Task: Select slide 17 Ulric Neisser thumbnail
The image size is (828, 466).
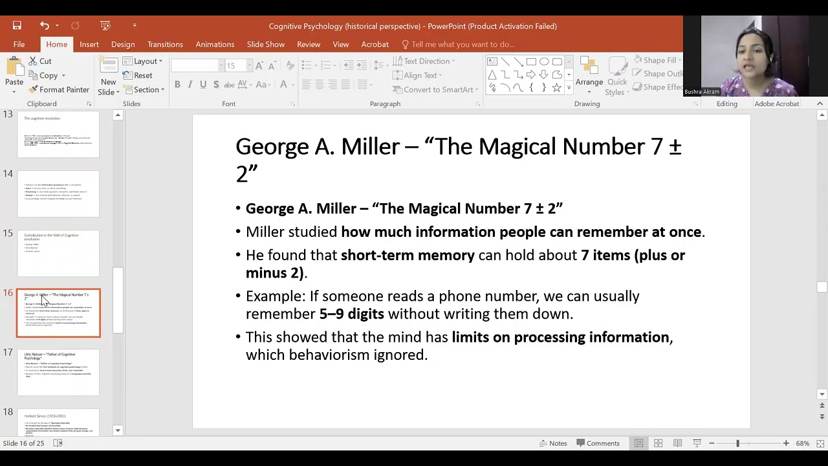Action: coord(58,372)
